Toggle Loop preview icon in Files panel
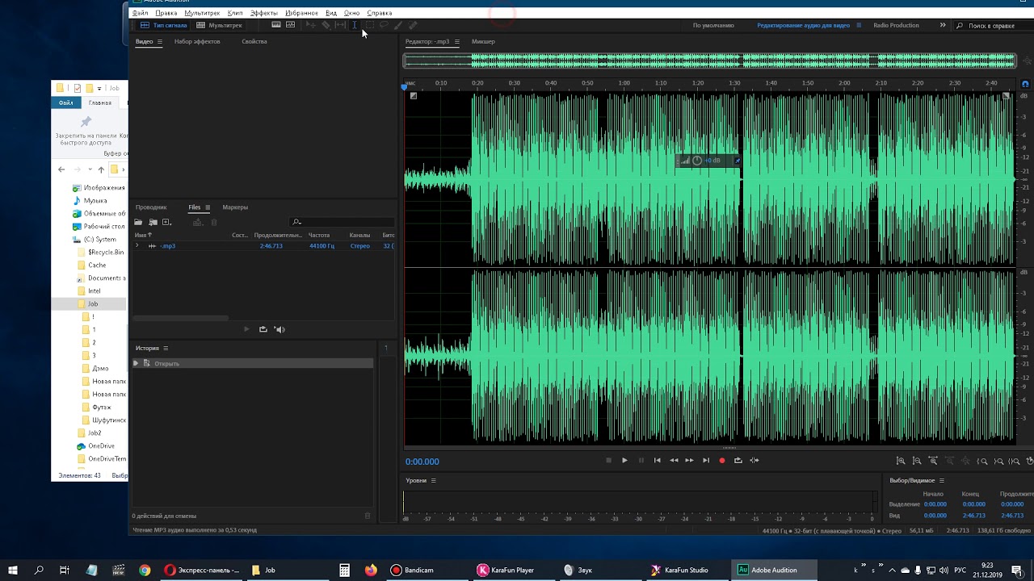Viewport: 1034px width, 581px height. tap(263, 329)
